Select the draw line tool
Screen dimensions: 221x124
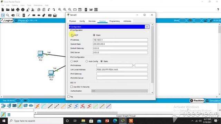coord(29,15)
